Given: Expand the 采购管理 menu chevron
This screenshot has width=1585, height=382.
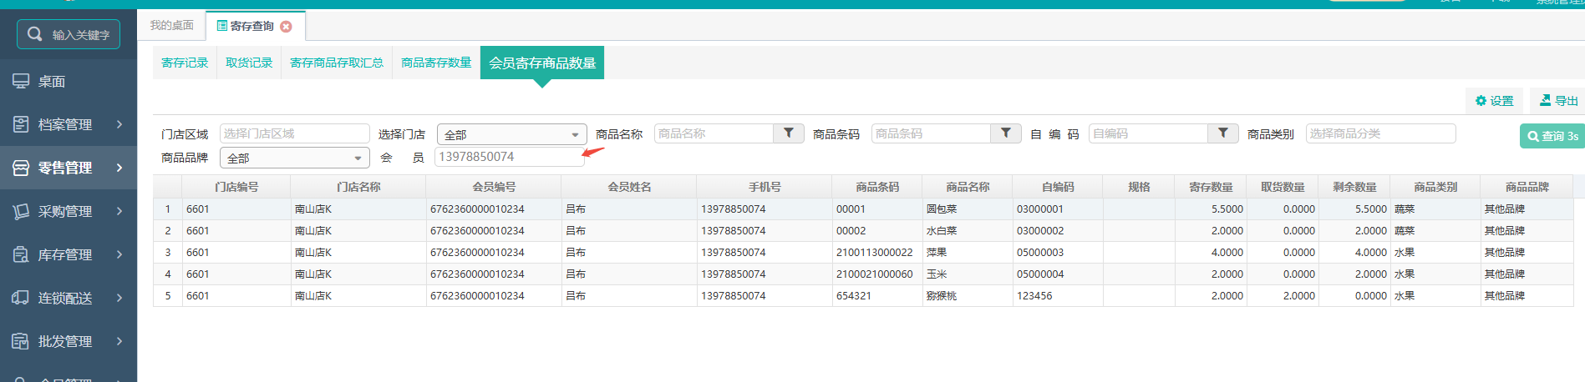Looking at the screenshot, I should tap(119, 211).
